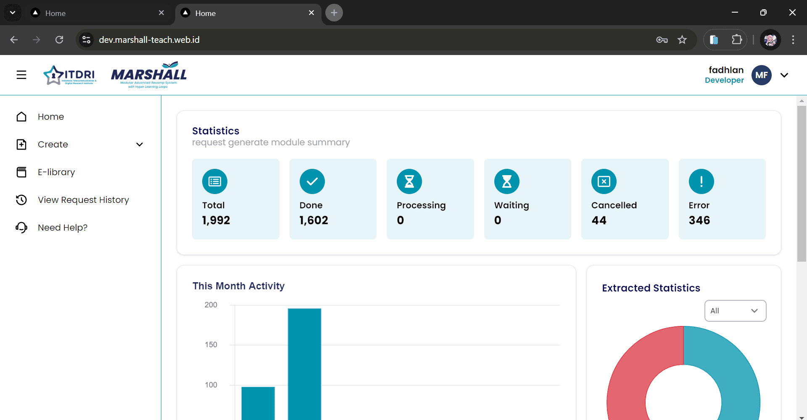Expand the Create submenu
807x420 pixels.
click(x=140, y=144)
